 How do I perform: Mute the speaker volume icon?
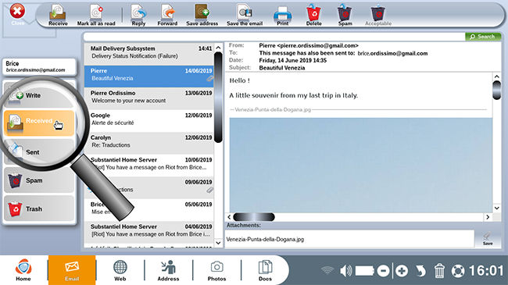[345, 270]
